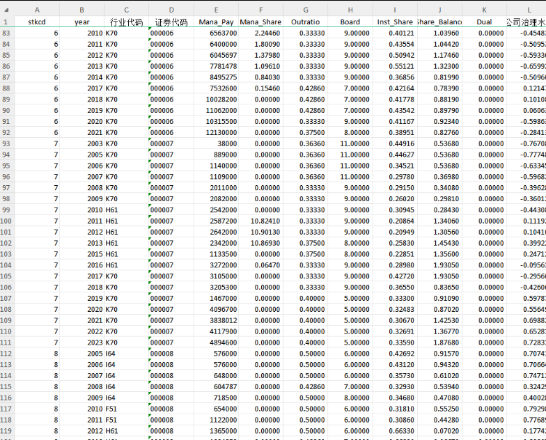This screenshot has width=546, height=440.
Task: Select column A header
Action: [x=37, y=10]
